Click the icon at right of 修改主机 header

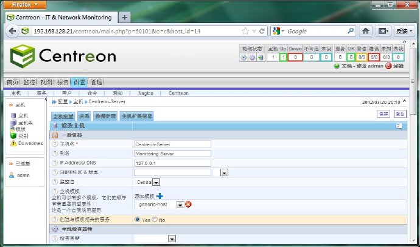click(399, 126)
